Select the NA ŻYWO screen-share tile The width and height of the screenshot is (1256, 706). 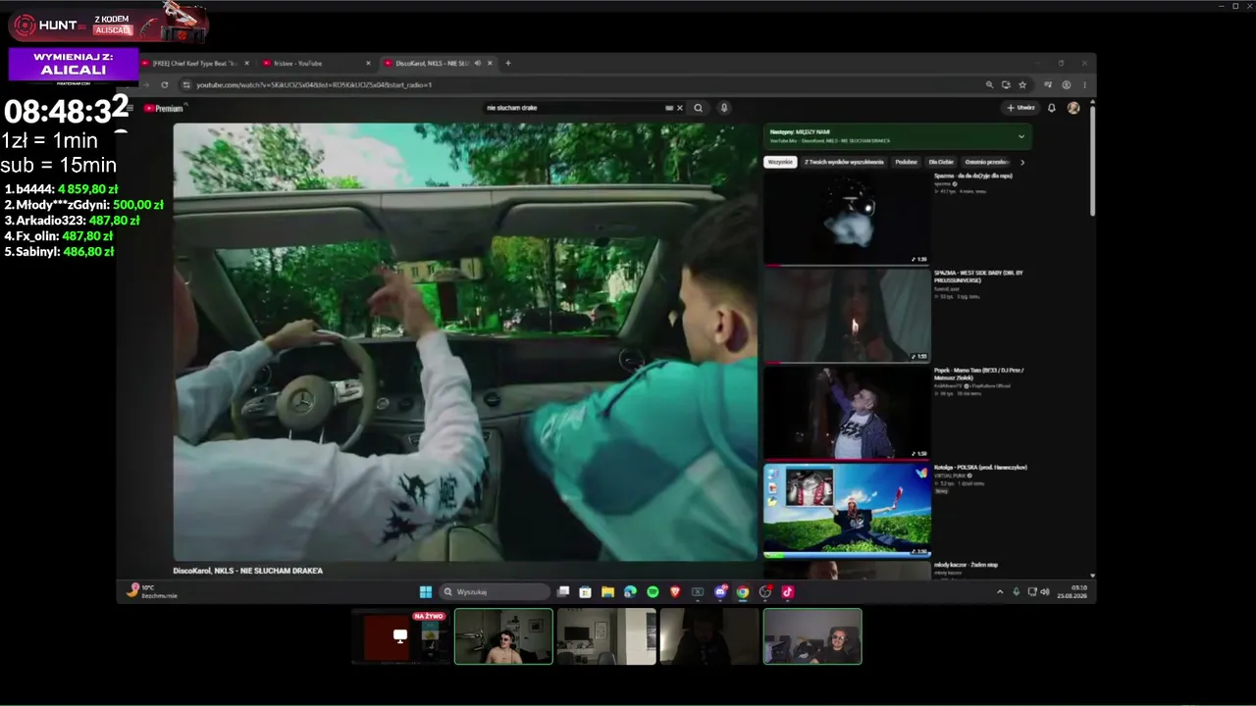click(400, 636)
